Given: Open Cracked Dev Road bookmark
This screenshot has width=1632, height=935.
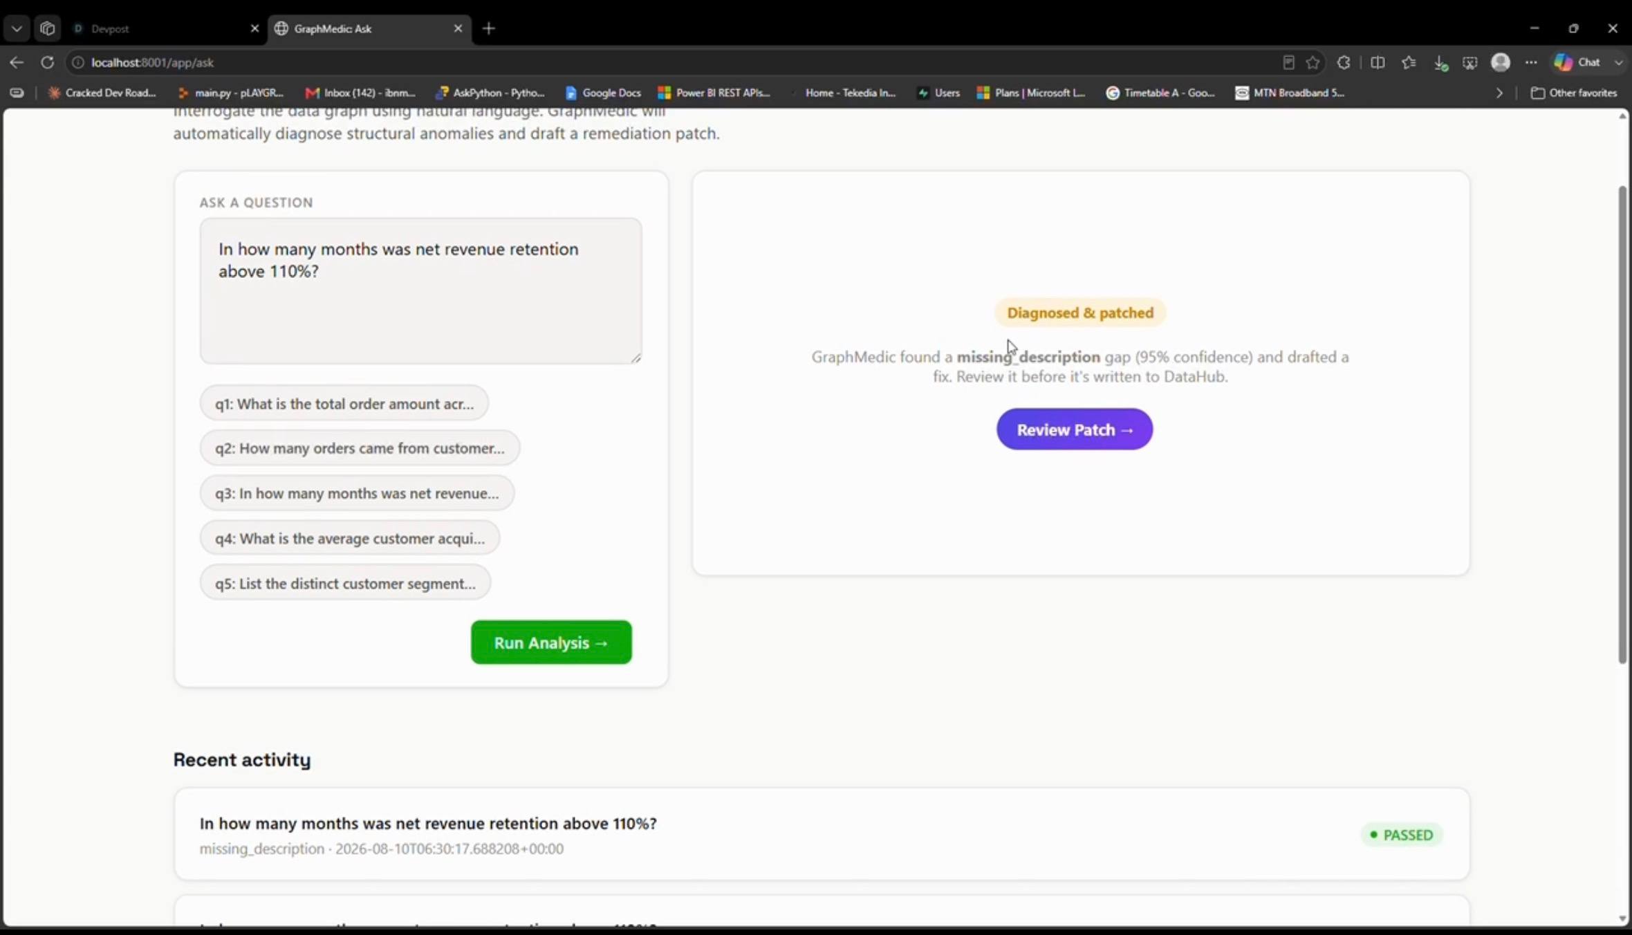Looking at the screenshot, I should click(102, 93).
